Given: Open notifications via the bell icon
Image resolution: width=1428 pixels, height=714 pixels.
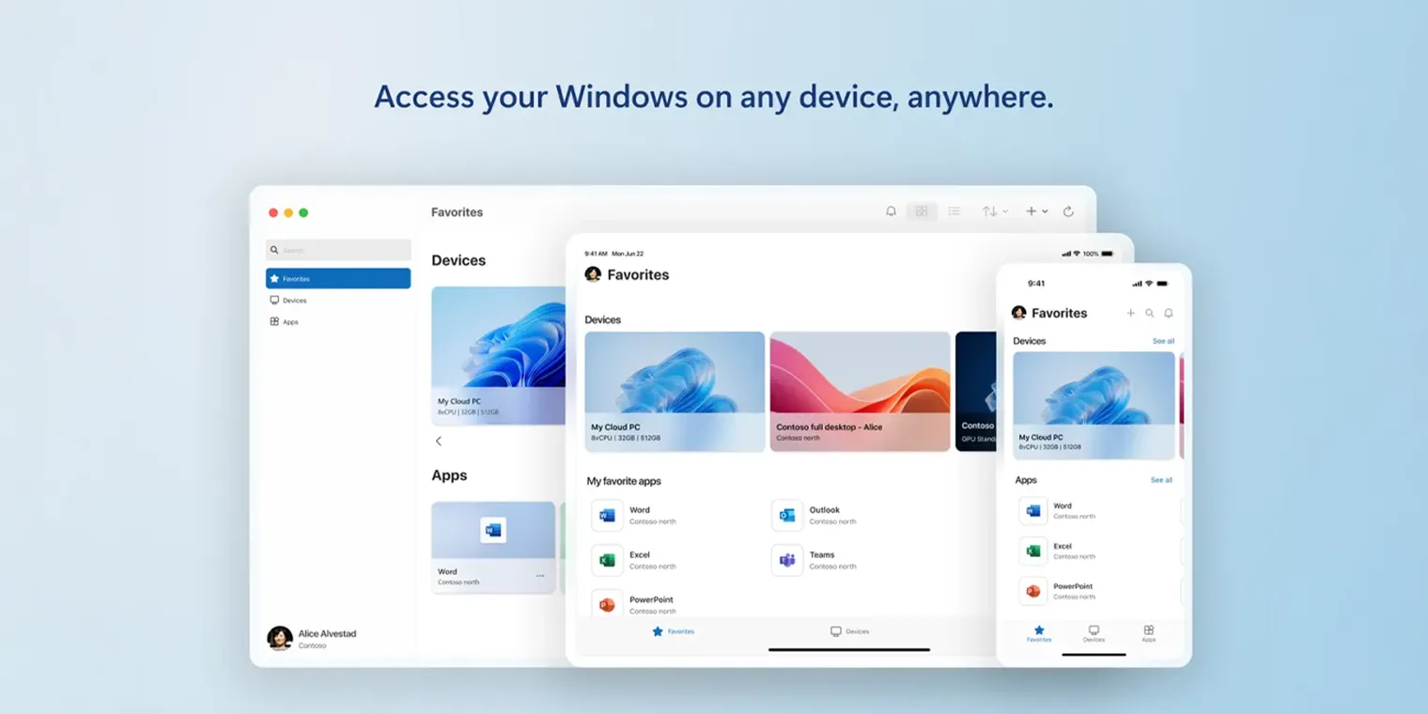Looking at the screenshot, I should coord(891,211).
